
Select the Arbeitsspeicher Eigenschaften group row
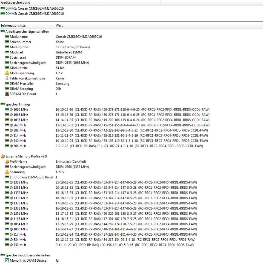point(27,32)
